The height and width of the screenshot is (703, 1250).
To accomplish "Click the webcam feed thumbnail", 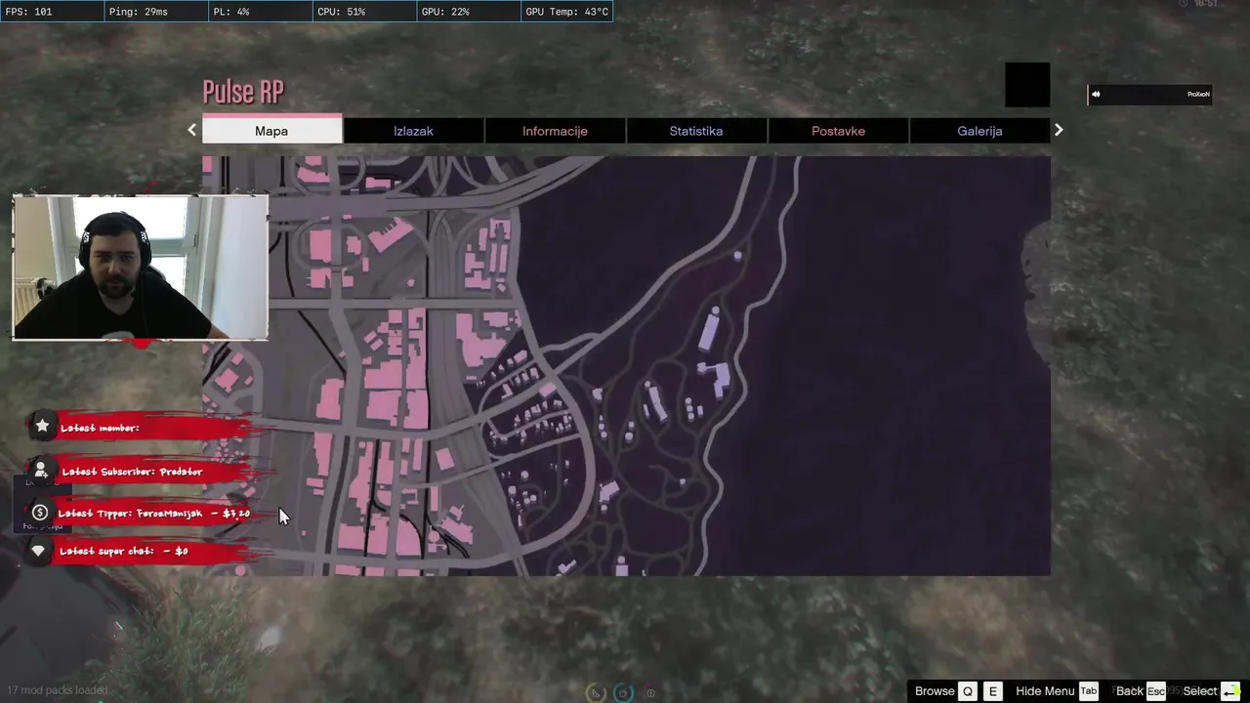I will click(x=141, y=268).
